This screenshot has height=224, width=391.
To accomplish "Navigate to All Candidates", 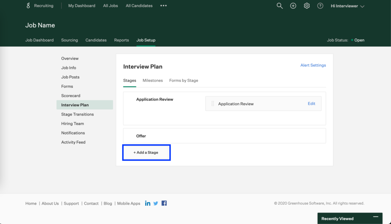I will [139, 6].
